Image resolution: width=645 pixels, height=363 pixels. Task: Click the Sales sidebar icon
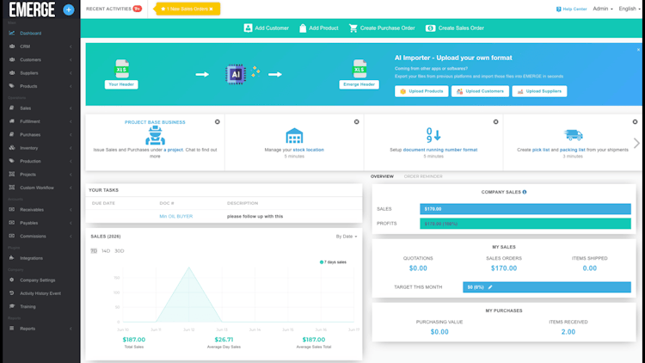click(12, 108)
